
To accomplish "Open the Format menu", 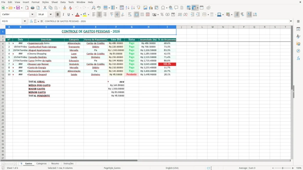I will click(x=36, y=2).
